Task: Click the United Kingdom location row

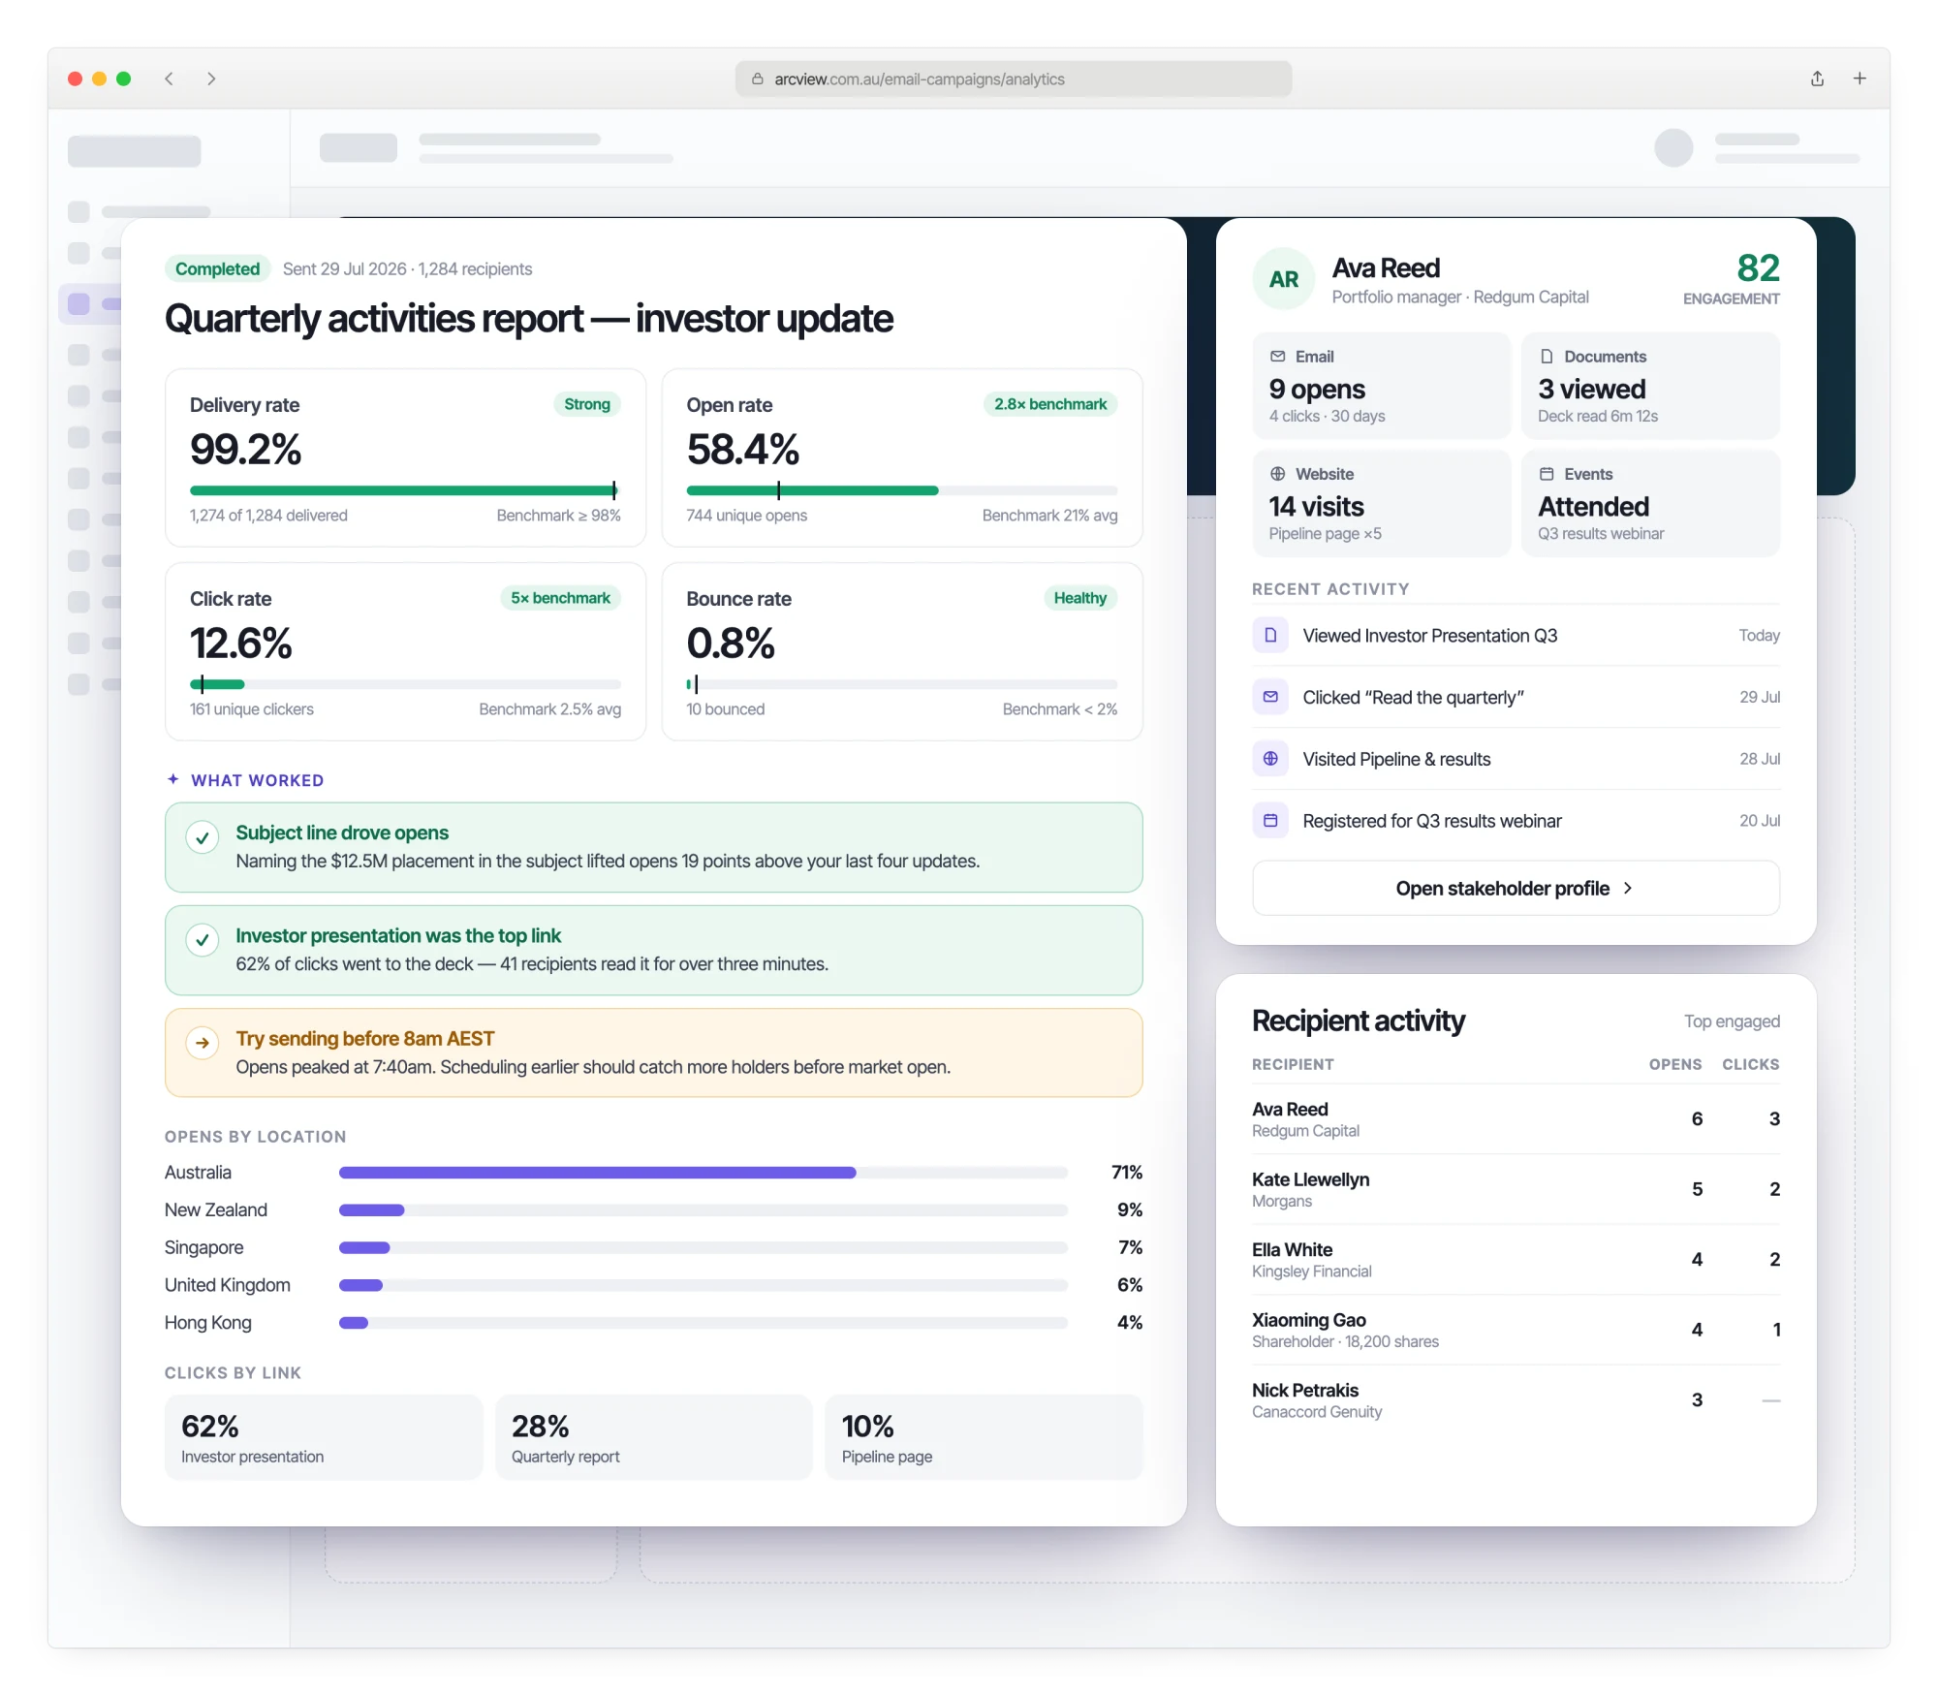Action: 654,1285
